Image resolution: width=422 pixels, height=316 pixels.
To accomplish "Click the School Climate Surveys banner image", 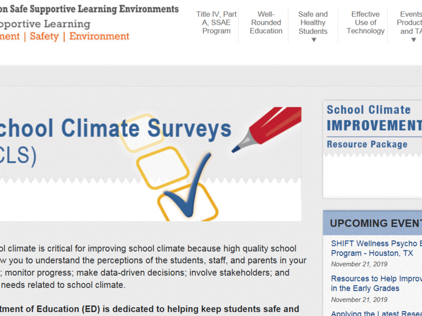I will click(151, 164).
